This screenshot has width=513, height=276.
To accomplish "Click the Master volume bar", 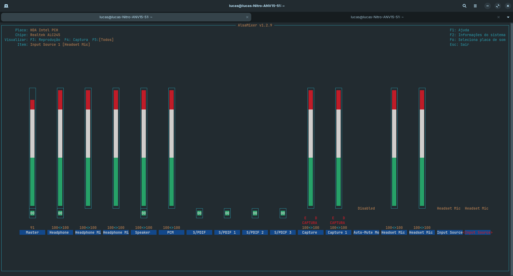I will pyautogui.click(x=32, y=153).
